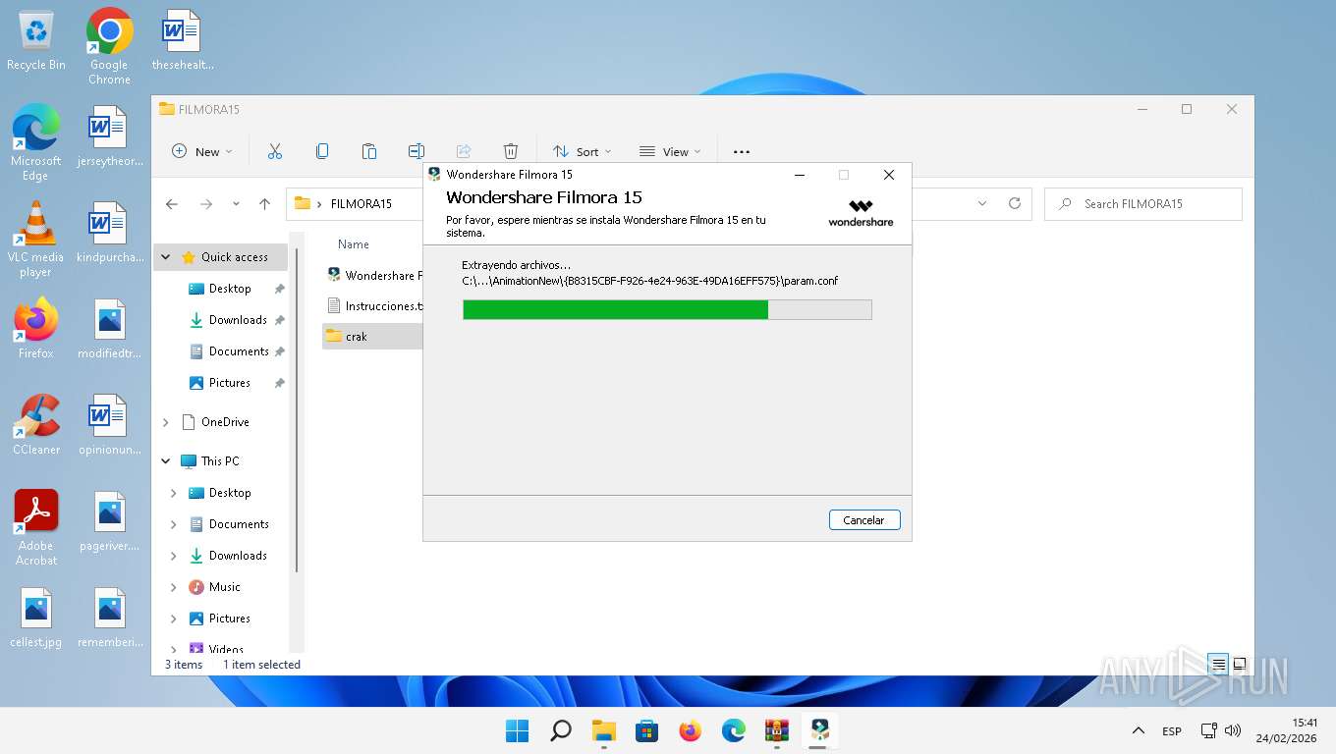Image resolution: width=1336 pixels, height=754 pixels.
Task: Collapse the Quick access tree node
Action: pyautogui.click(x=166, y=257)
